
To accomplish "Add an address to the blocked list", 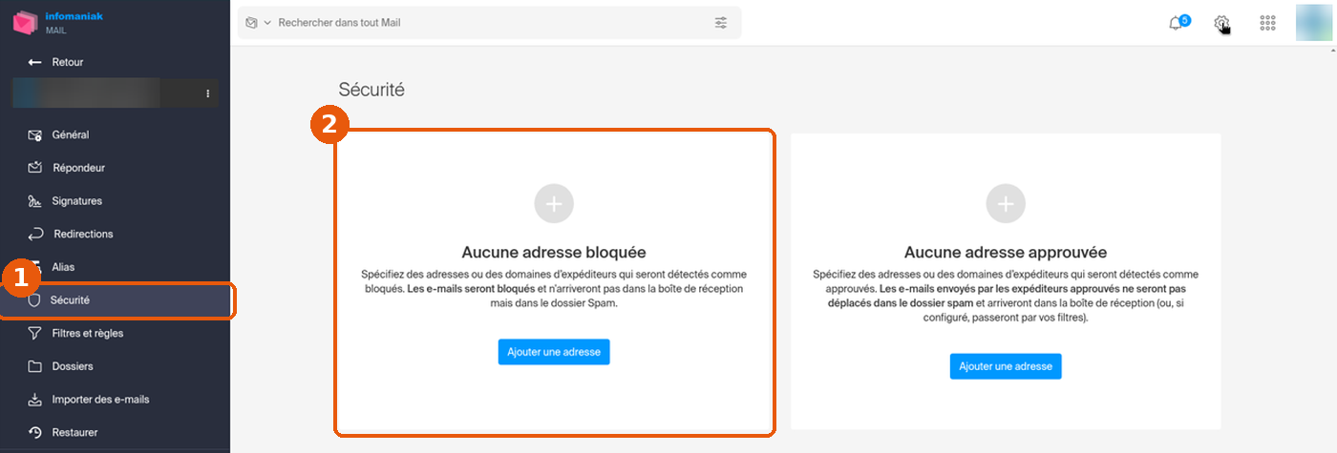I will (554, 352).
